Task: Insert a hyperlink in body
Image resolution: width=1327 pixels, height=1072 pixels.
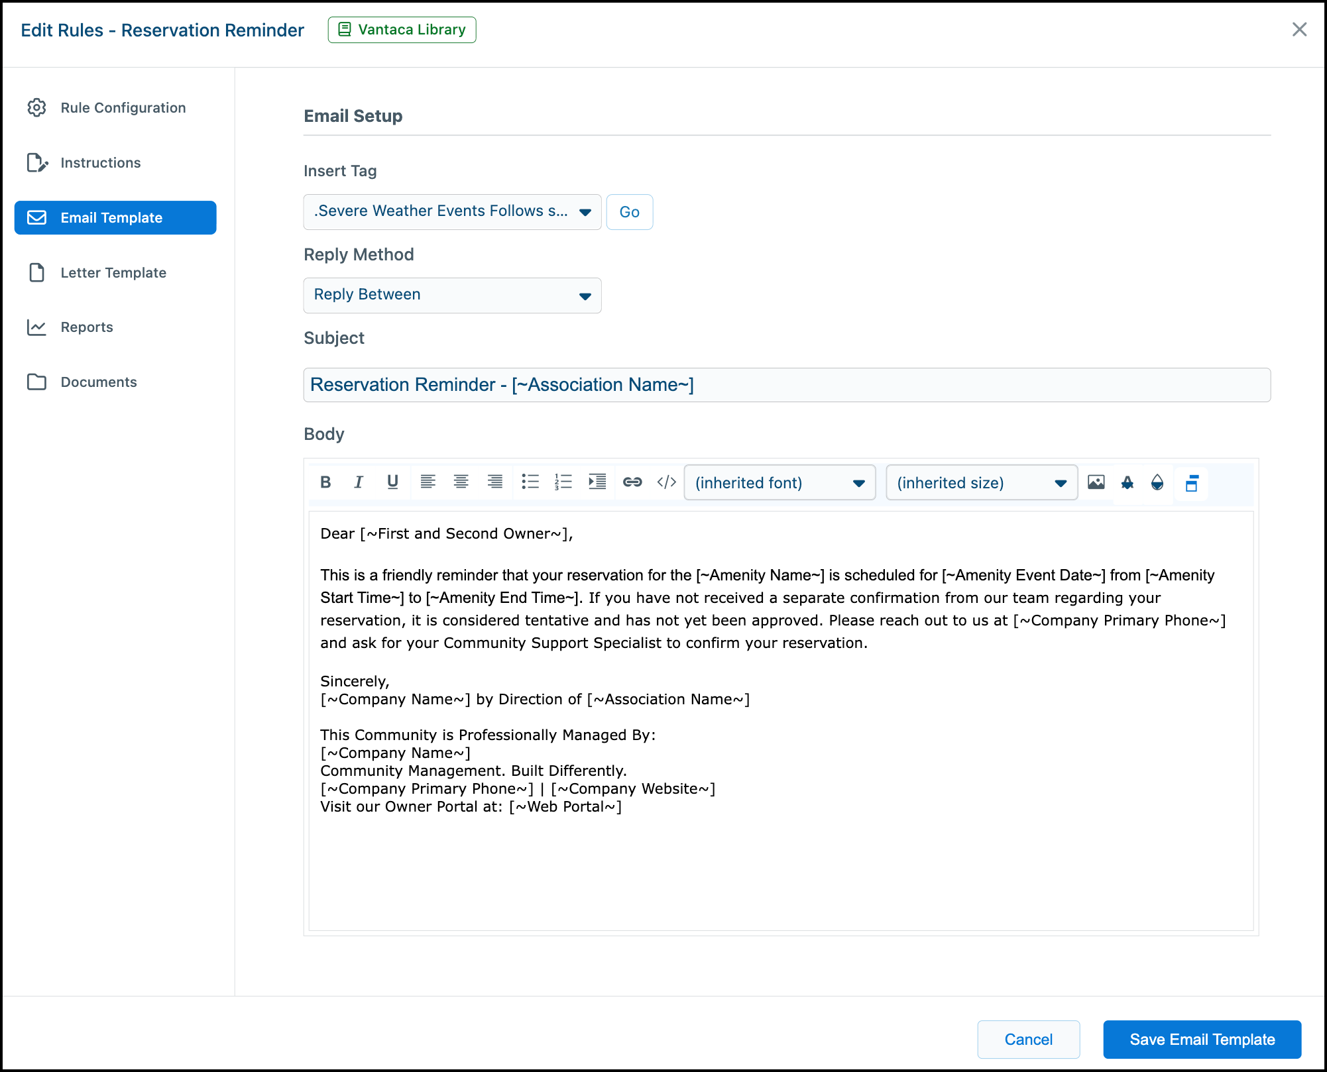Action: coord(632,482)
